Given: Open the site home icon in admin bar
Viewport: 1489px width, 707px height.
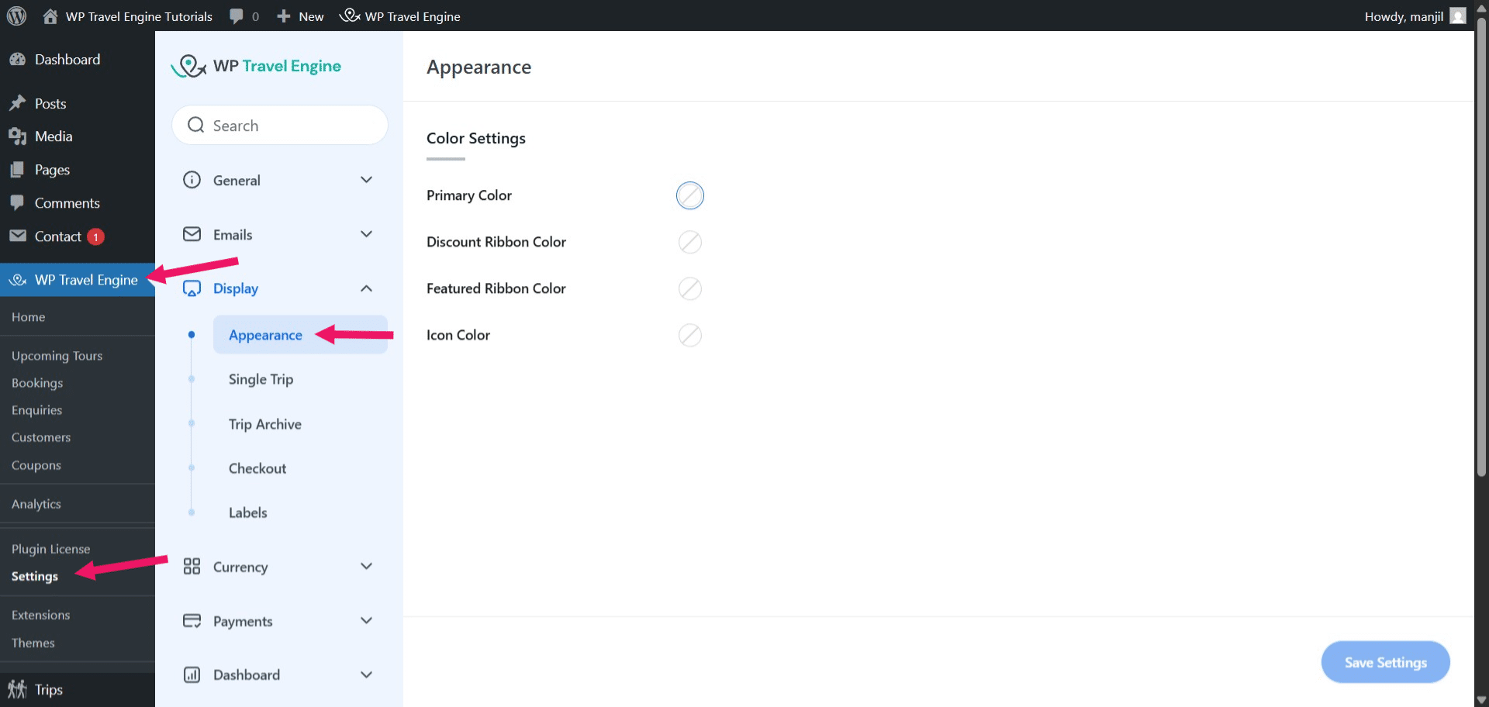Looking at the screenshot, I should (50, 16).
